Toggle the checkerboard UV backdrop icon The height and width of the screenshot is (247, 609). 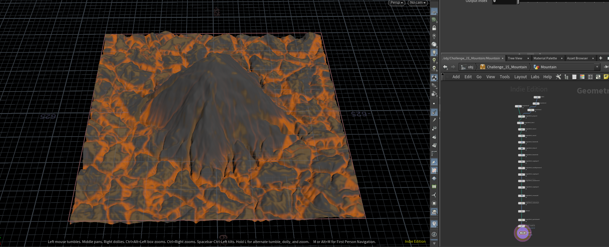[x=434, y=170]
